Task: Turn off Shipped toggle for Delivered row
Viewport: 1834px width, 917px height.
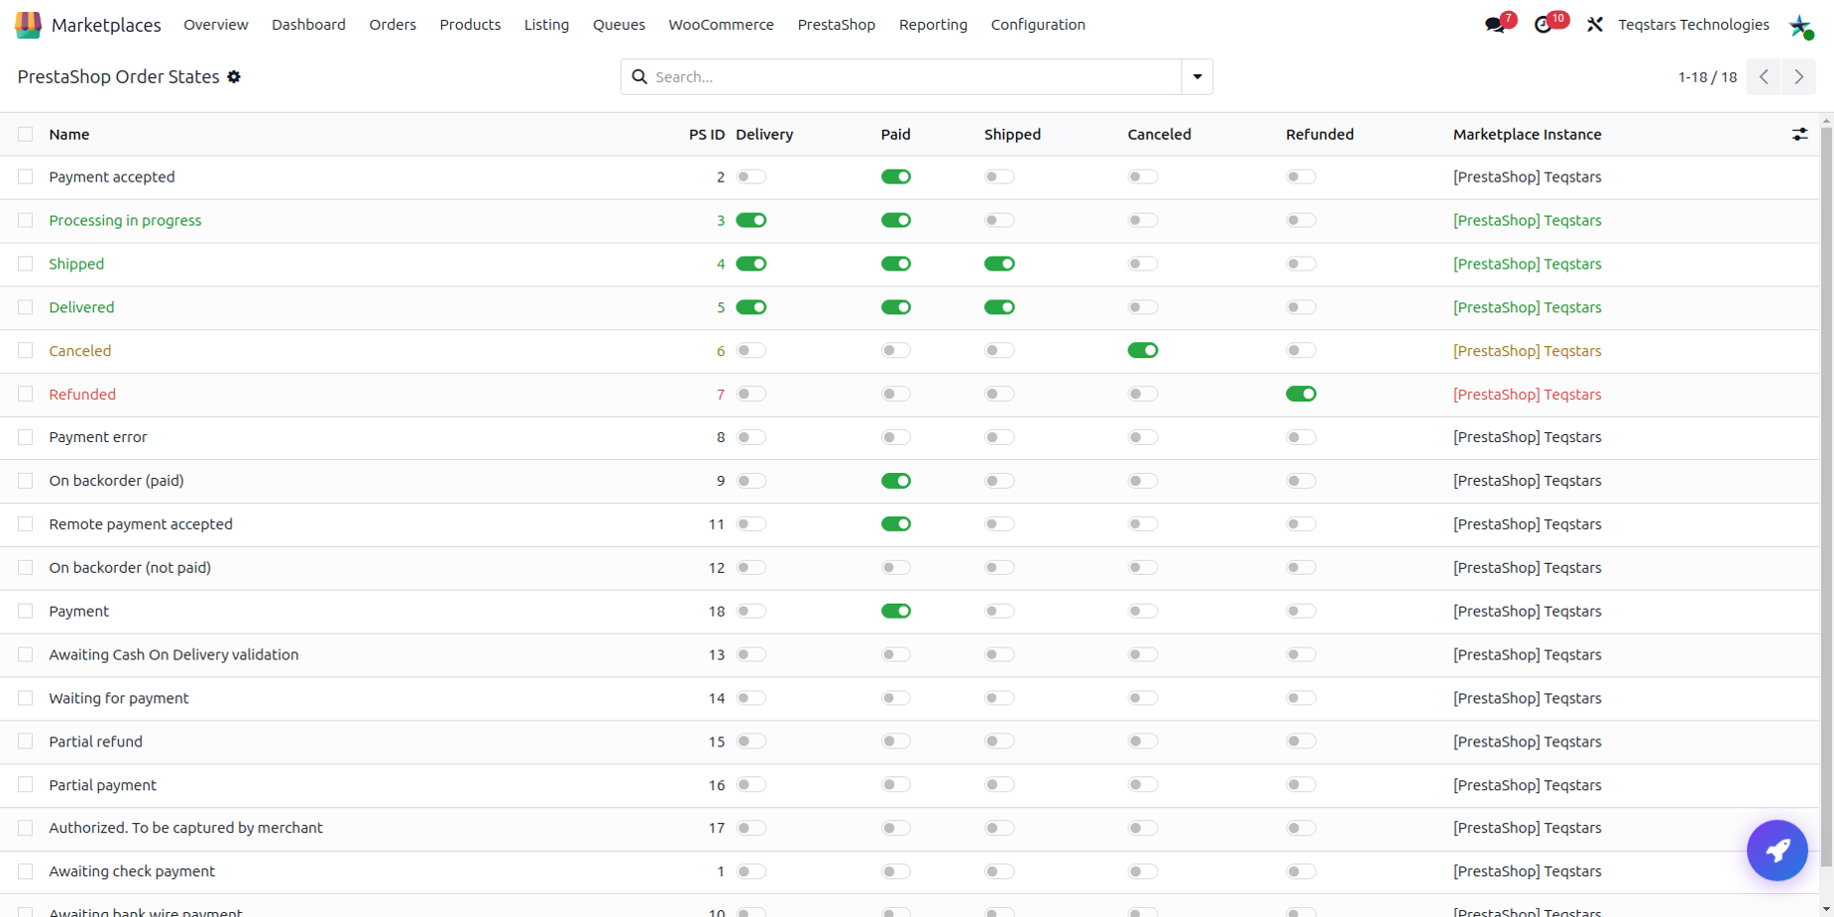Action: pyautogui.click(x=999, y=307)
